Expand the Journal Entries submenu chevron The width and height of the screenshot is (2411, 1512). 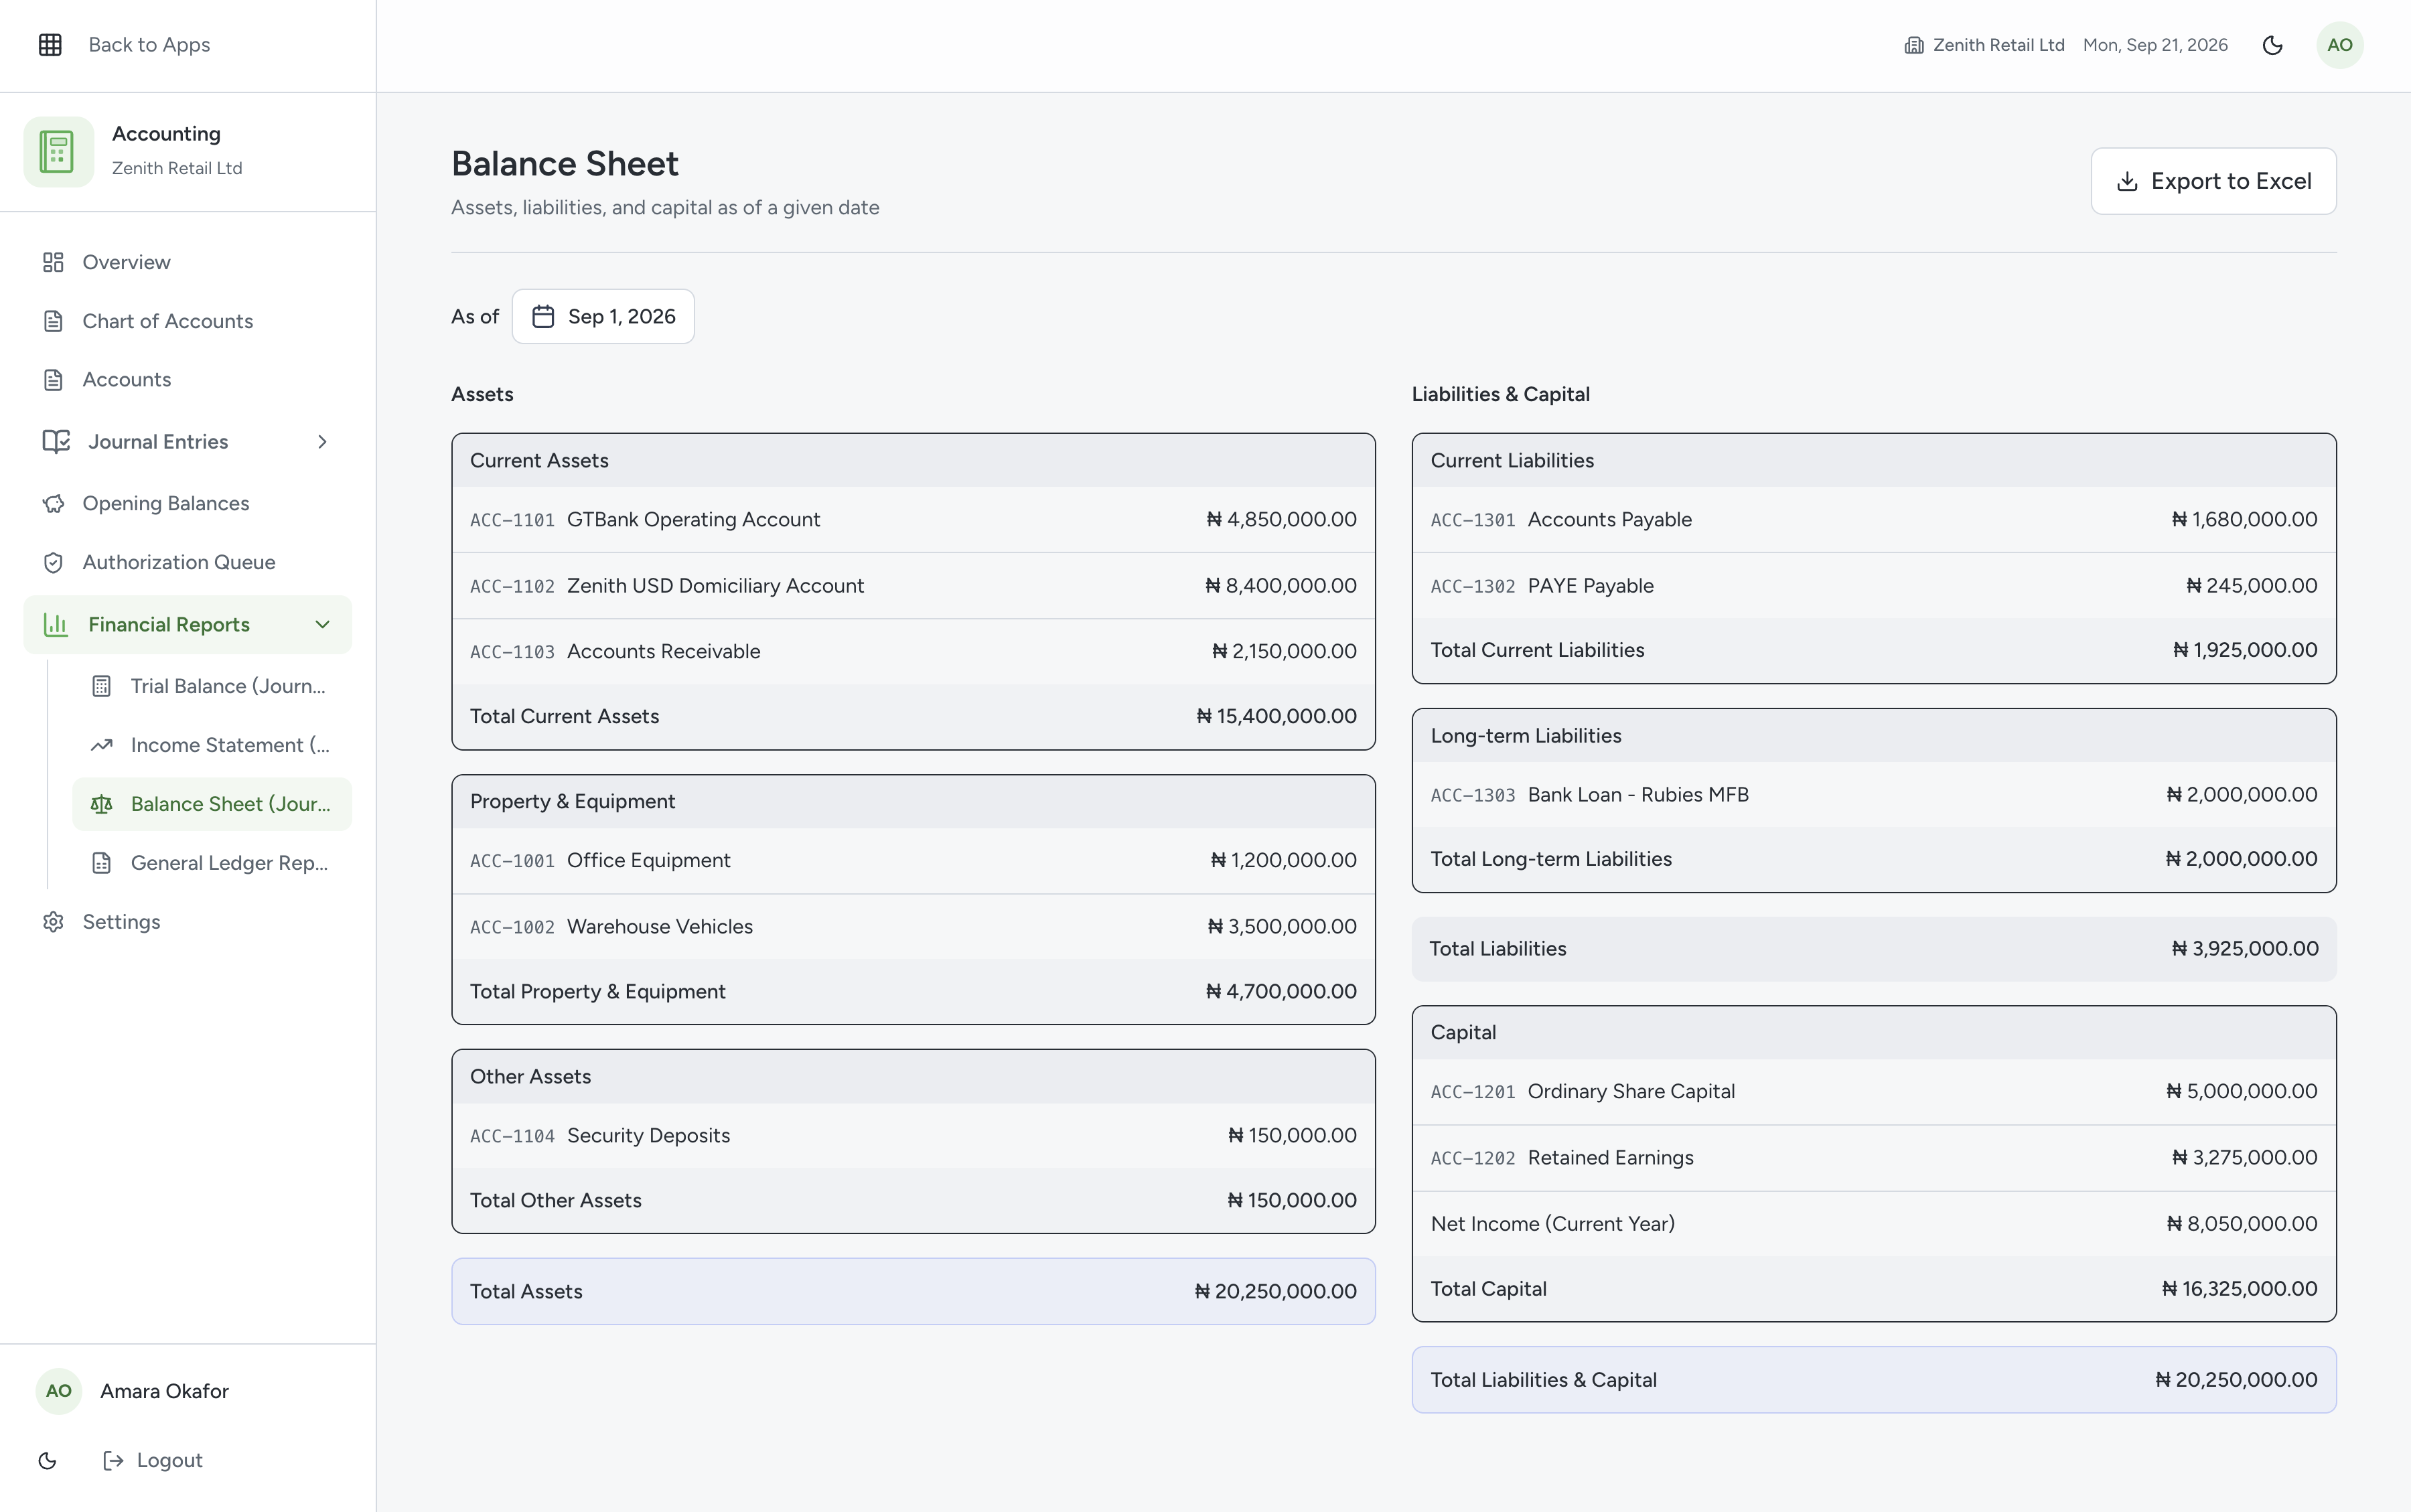pyautogui.click(x=322, y=441)
